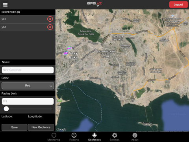Focus the New Geofence name field
Viewport: 189px width, 142px height.
pyautogui.click(x=28, y=70)
